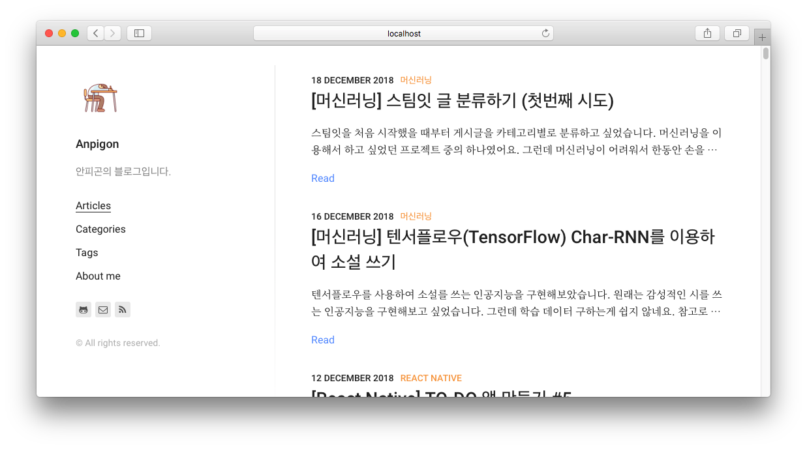Click the blog avatar desk illustration
The width and height of the screenshot is (807, 449).
[x=100, y=98]
